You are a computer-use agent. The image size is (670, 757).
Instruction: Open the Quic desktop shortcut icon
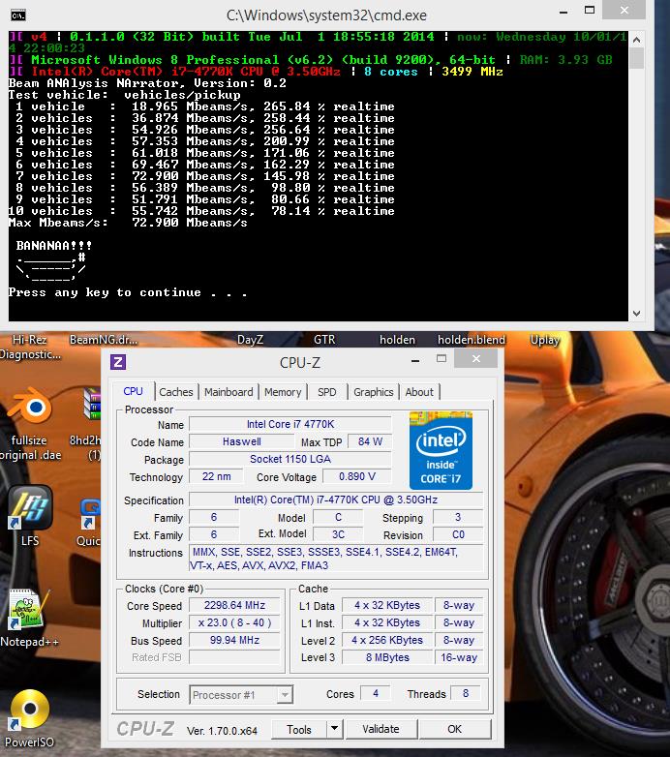tap(90, 514)
